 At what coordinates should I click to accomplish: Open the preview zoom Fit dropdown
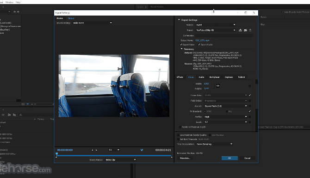click(x=114, y=150)
